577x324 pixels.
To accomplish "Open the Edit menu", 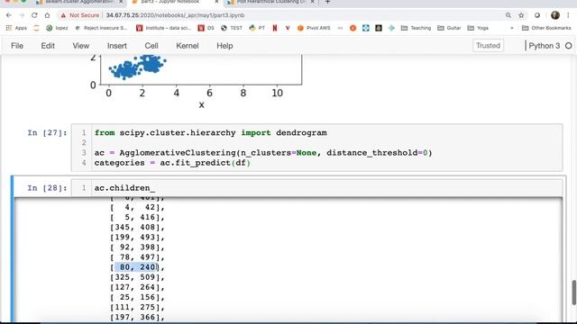I will pyautogui.click(x=48, y=46).
